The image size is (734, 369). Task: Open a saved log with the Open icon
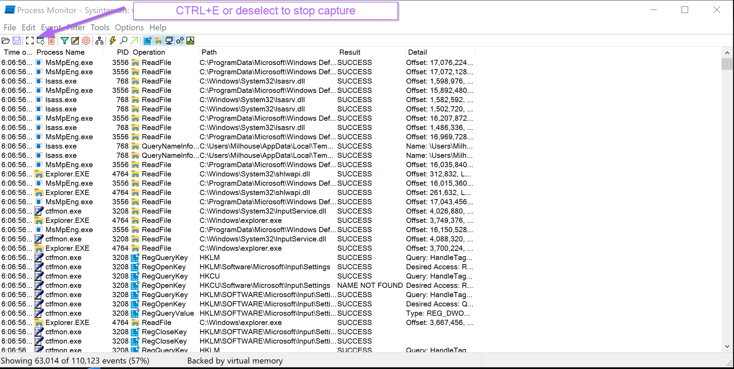coord(6,41)
